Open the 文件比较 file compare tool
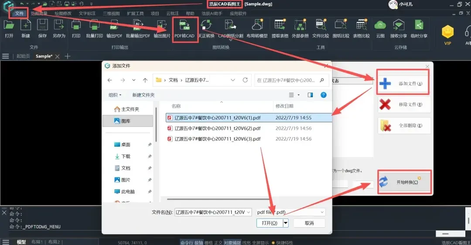Viewport: 471px width, 245px height. pos(321,26)
